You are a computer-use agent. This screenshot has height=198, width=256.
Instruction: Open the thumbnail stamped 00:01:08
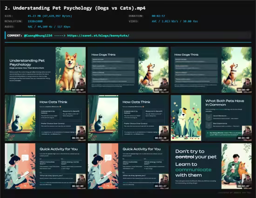click(x=45, y=118)
